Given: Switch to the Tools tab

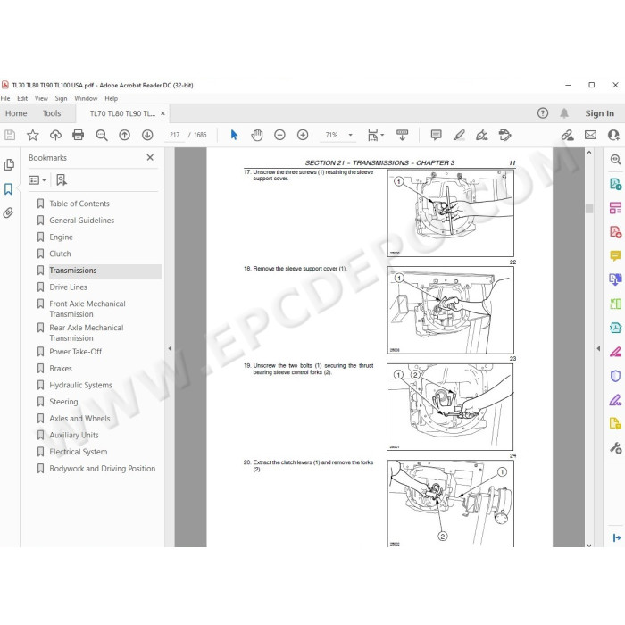Looking at the screenshot, I should coord(52,113).
